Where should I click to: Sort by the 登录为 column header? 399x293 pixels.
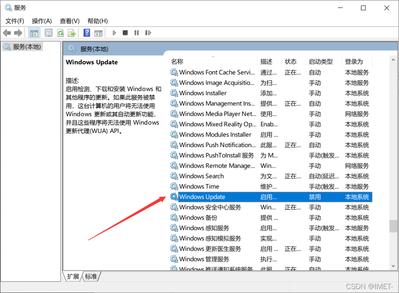click(x=357, y=61)
